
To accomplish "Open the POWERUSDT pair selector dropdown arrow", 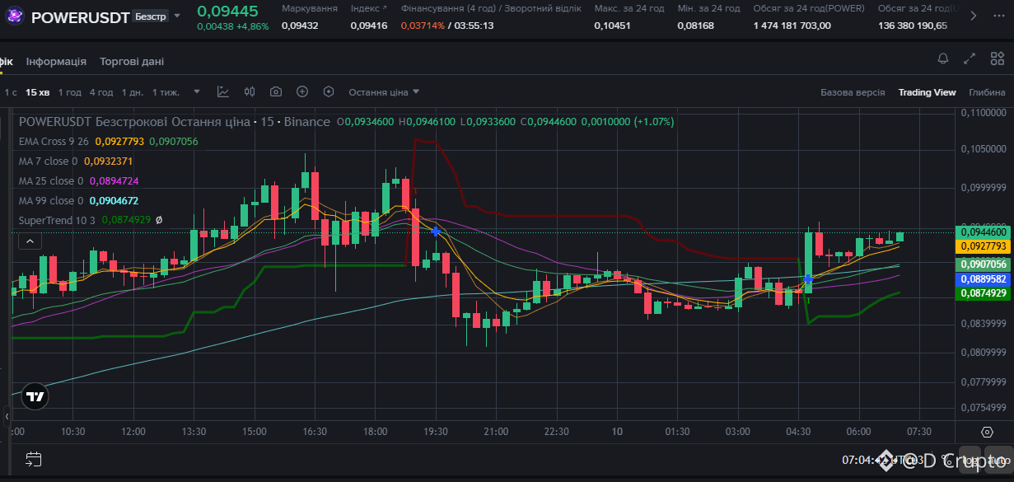I will (x=176, y=16).
